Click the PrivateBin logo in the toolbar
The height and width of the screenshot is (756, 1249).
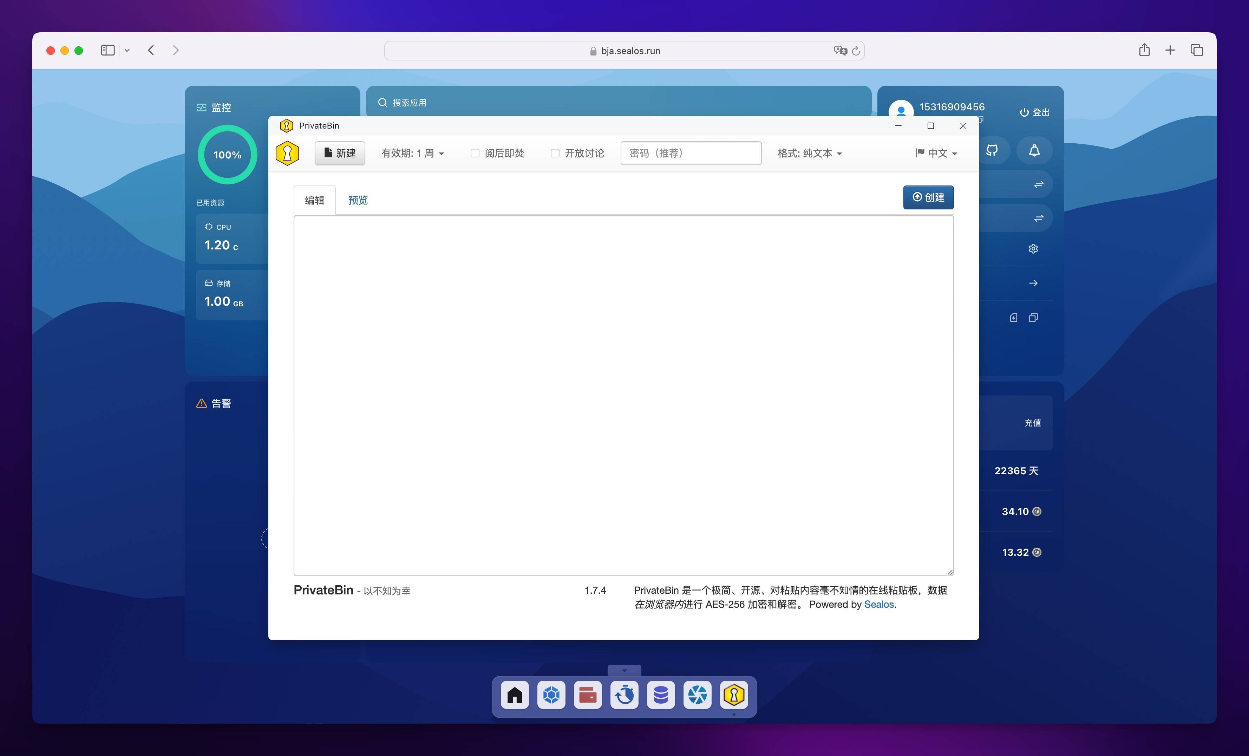pos(287,153)
